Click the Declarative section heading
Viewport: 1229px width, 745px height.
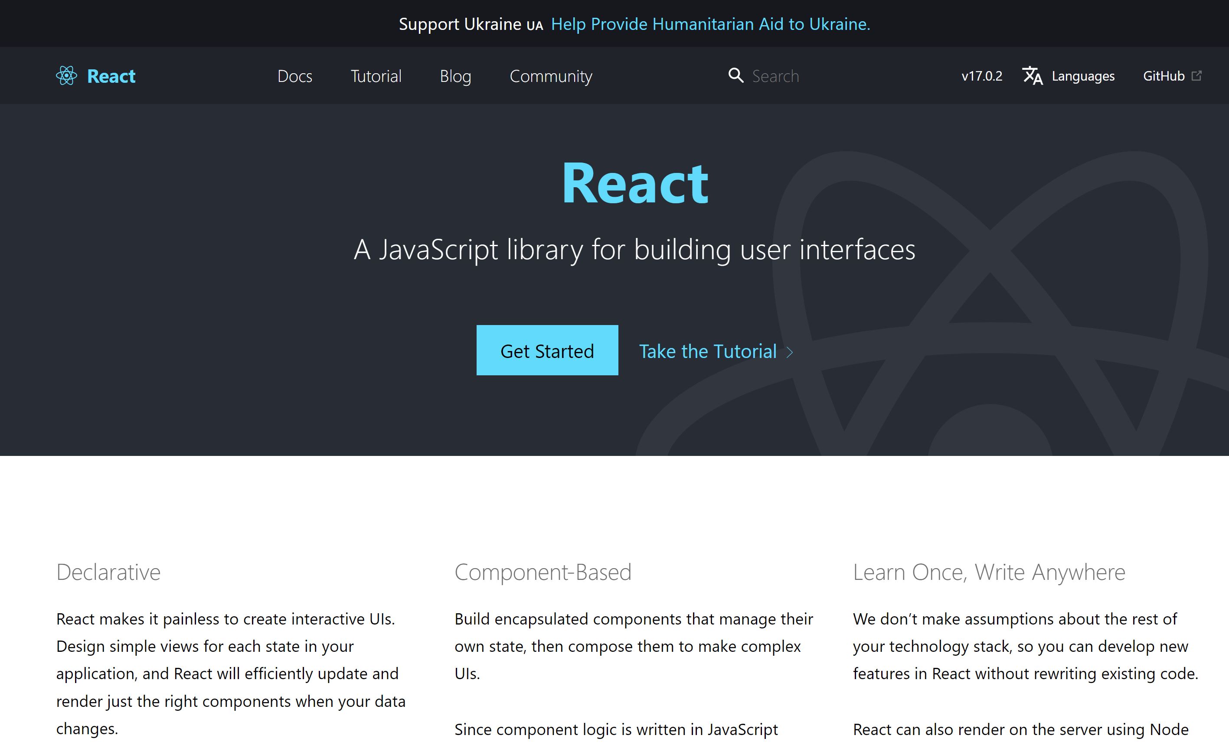108,572
